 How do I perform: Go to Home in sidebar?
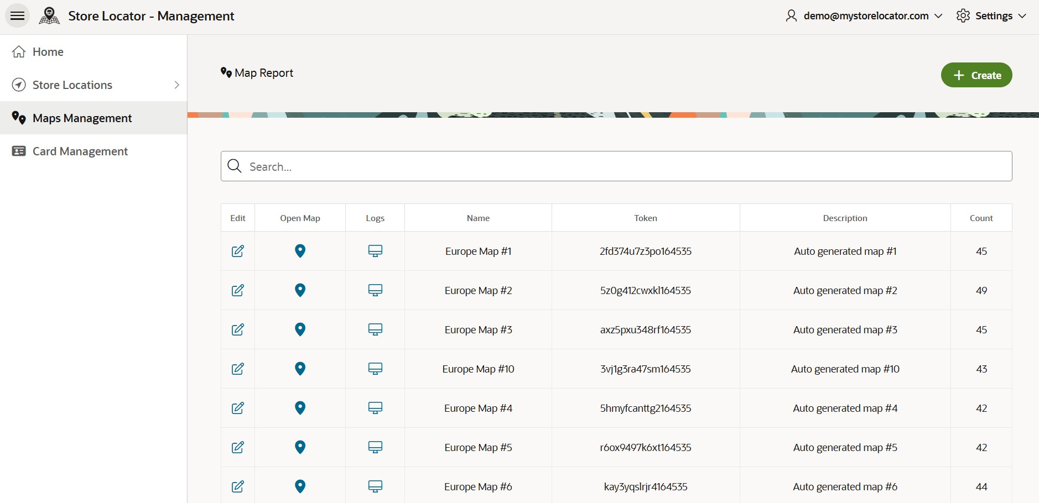48,52
